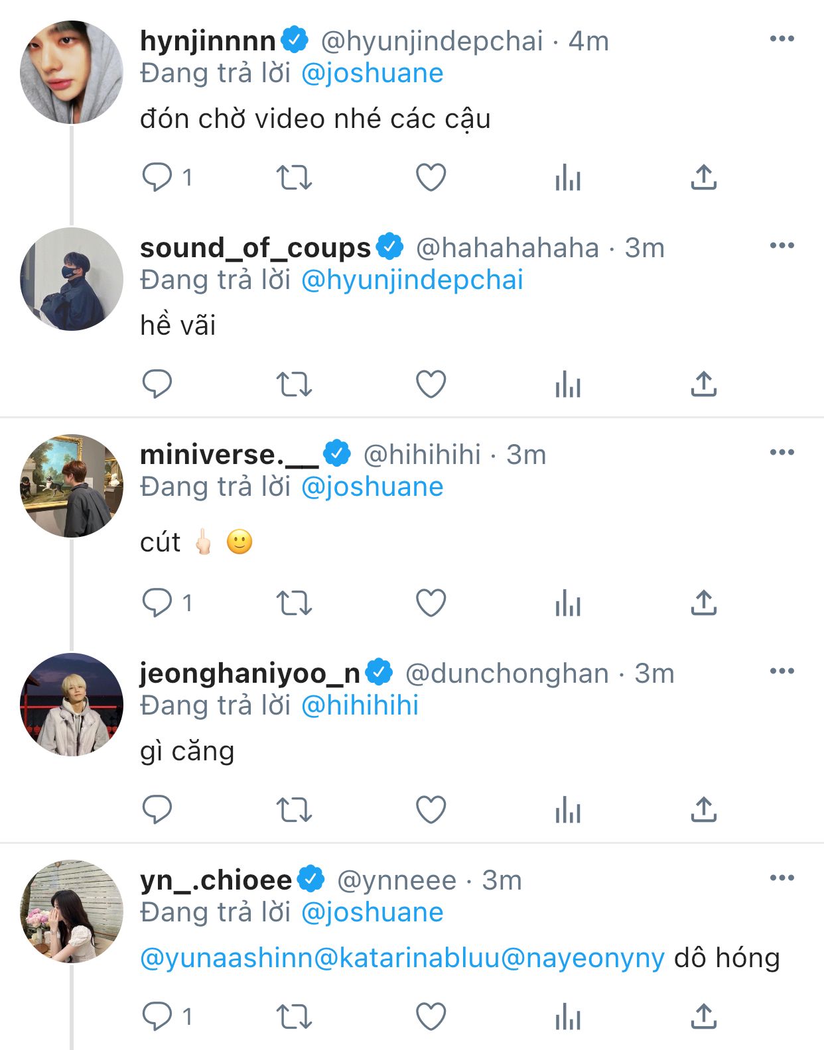Open @joshuane link in hynjinnnn's reply

(x=372, y=74)
